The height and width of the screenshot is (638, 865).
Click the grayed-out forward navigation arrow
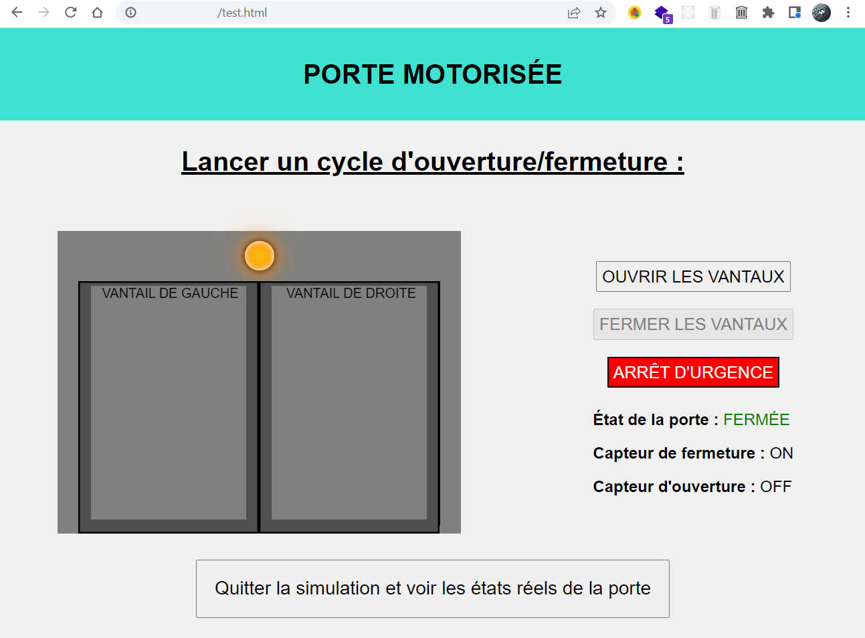(x=43, y=12)
